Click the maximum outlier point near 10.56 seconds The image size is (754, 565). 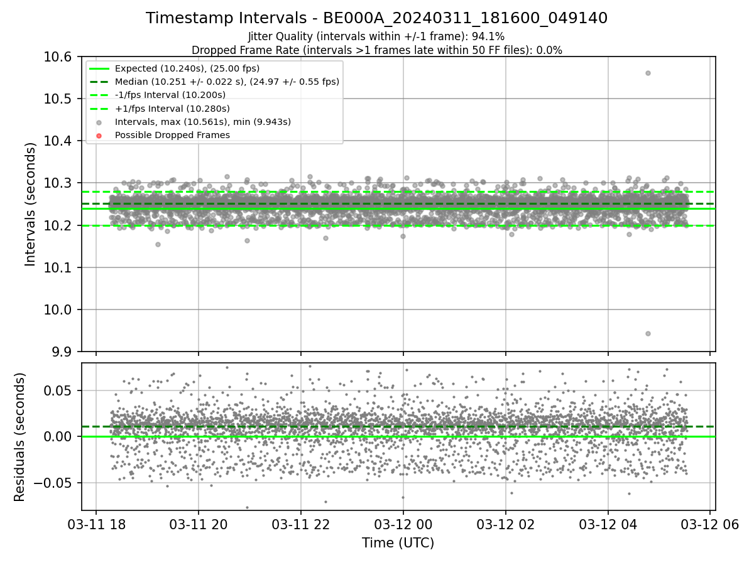click(x=648, y=73)
